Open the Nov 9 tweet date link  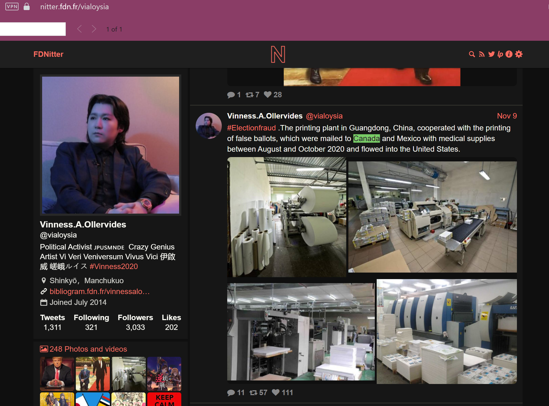point(507,116)
